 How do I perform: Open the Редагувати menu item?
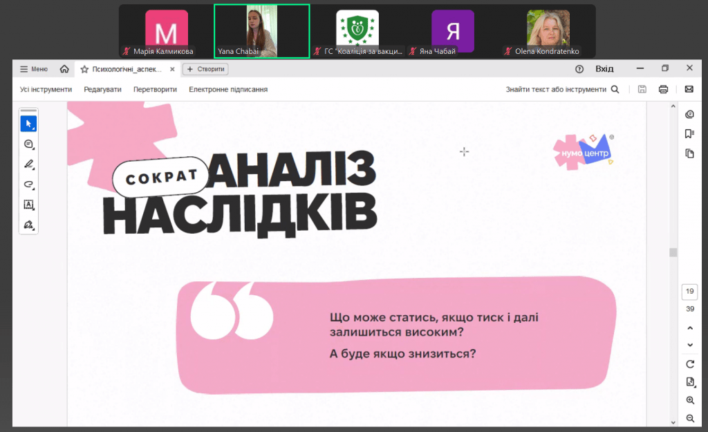coord(102,89)
